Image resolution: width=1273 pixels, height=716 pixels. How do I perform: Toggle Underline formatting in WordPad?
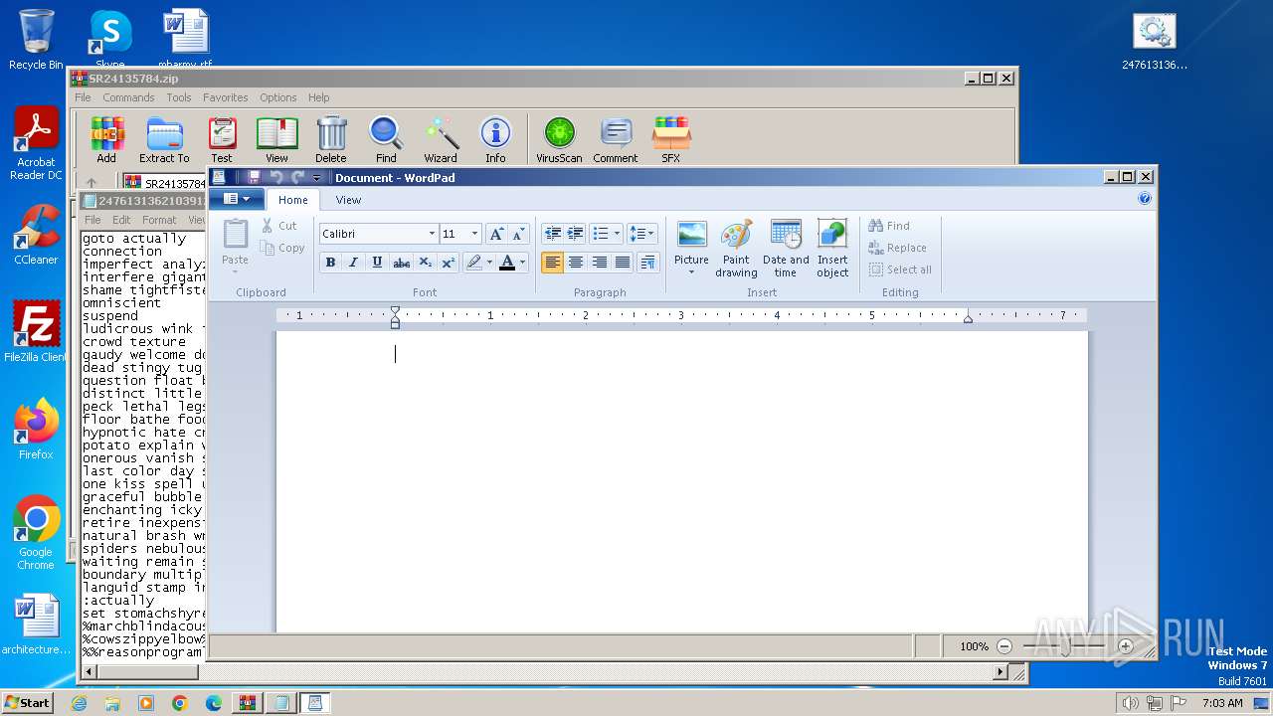click(377, 263)
